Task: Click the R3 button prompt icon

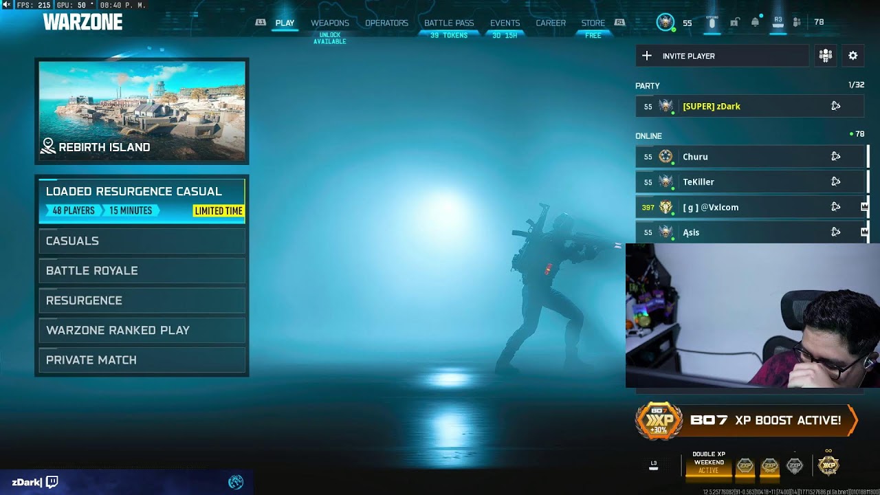Action: pyautogui.click(x=778, y=22)
